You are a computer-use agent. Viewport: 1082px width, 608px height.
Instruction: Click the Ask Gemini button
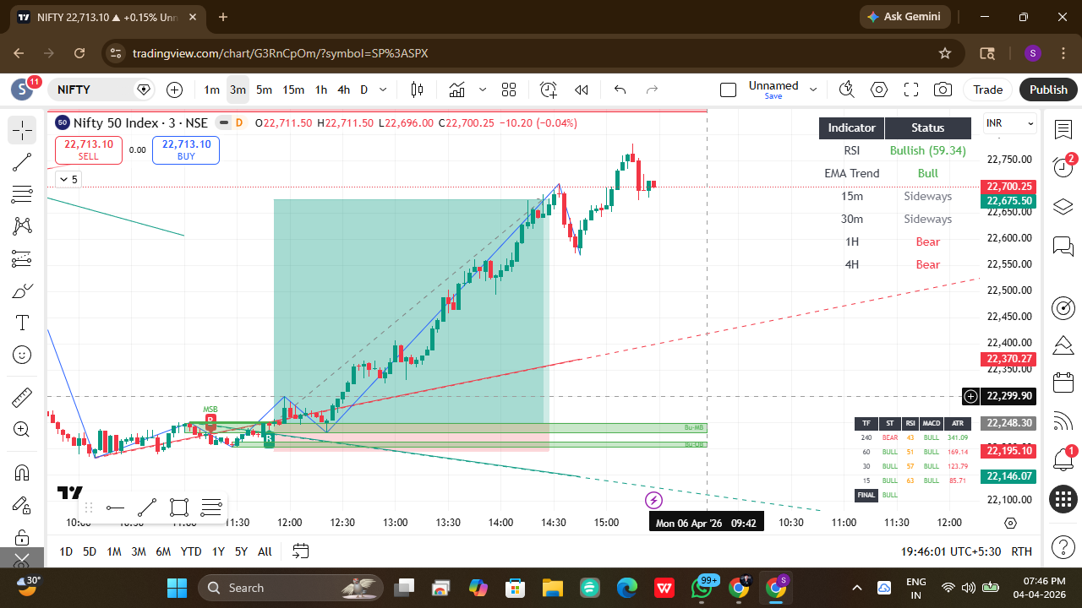pyautogui.click(x=905, y=17)
